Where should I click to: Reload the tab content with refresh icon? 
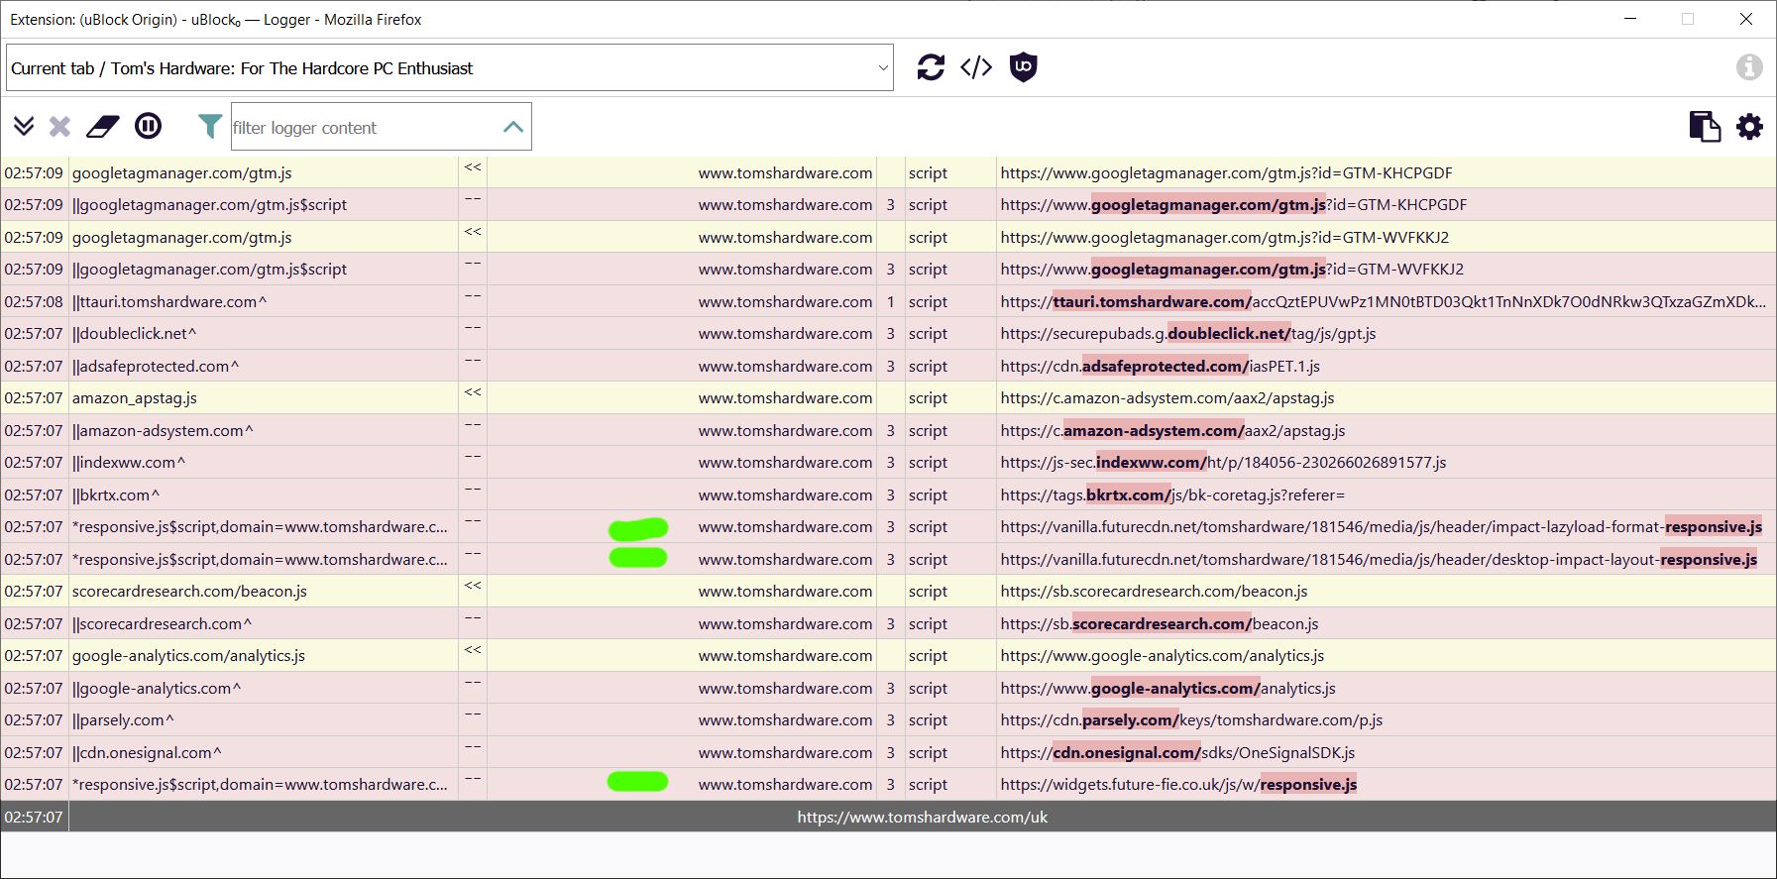tap(931, 67)
